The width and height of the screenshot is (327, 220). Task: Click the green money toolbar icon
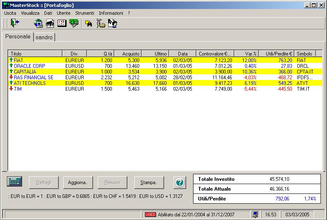coord(74,23)
